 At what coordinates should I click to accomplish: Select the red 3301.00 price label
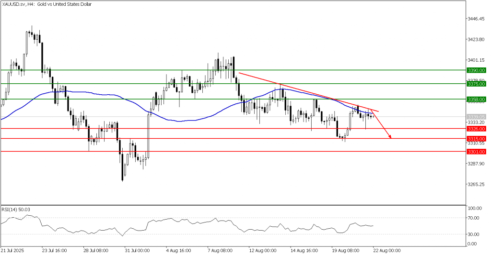point(477,152)
